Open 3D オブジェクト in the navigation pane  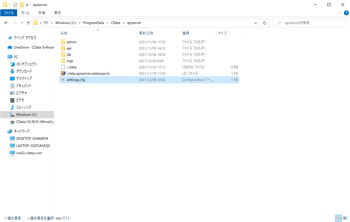[x=26, y=64]
